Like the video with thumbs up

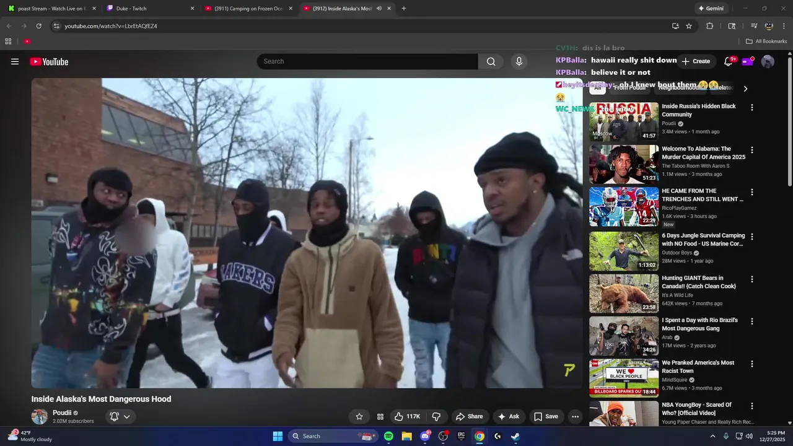[x=408, y=416]
